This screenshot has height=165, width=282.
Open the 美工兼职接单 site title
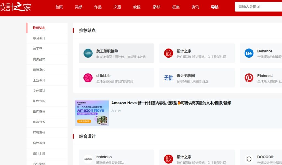coord(107,51)
